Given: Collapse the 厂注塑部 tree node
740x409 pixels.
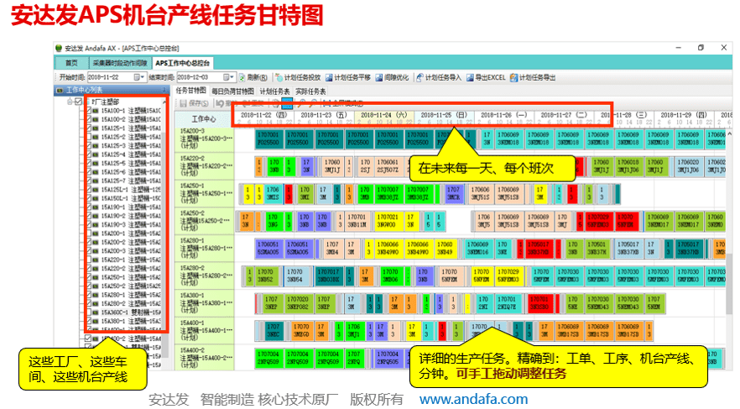Looking at the screenshot, I should [x=70, y=102].
